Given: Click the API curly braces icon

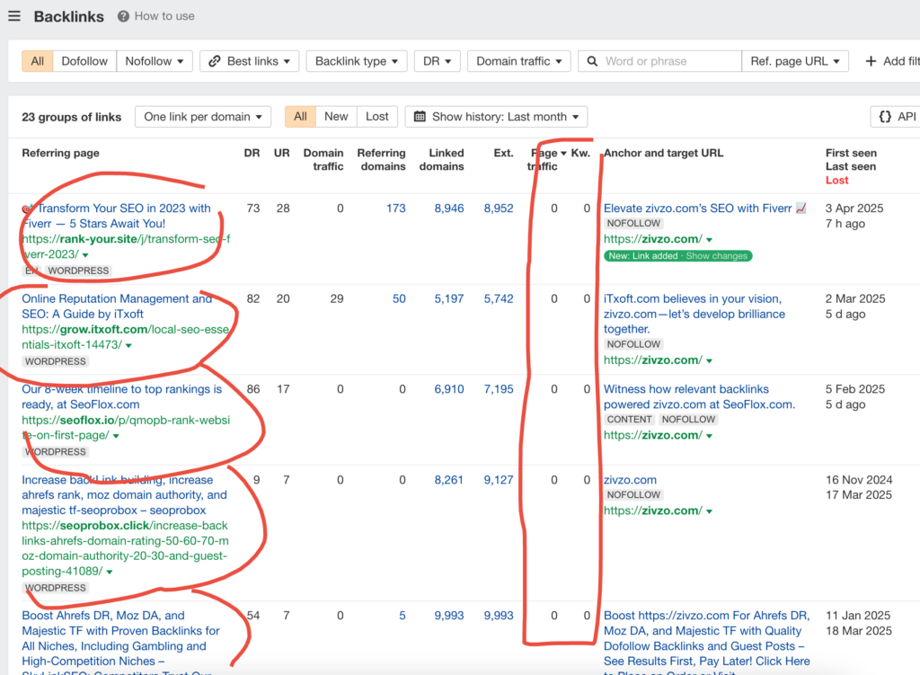Looking at the screenshot, I should click(885, 116).
